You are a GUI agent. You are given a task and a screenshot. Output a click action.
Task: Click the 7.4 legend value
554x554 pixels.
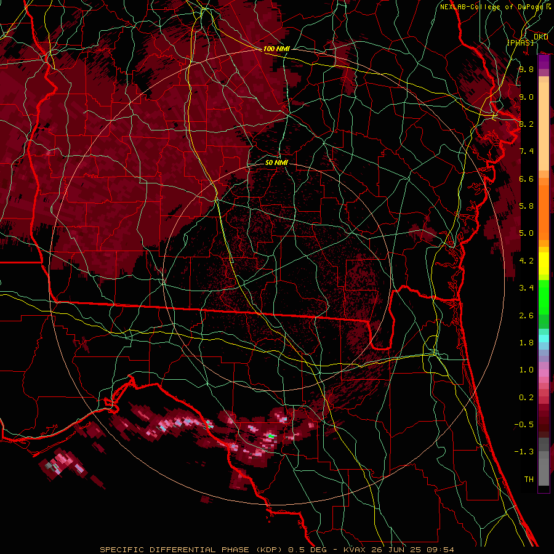pos(526,151)
